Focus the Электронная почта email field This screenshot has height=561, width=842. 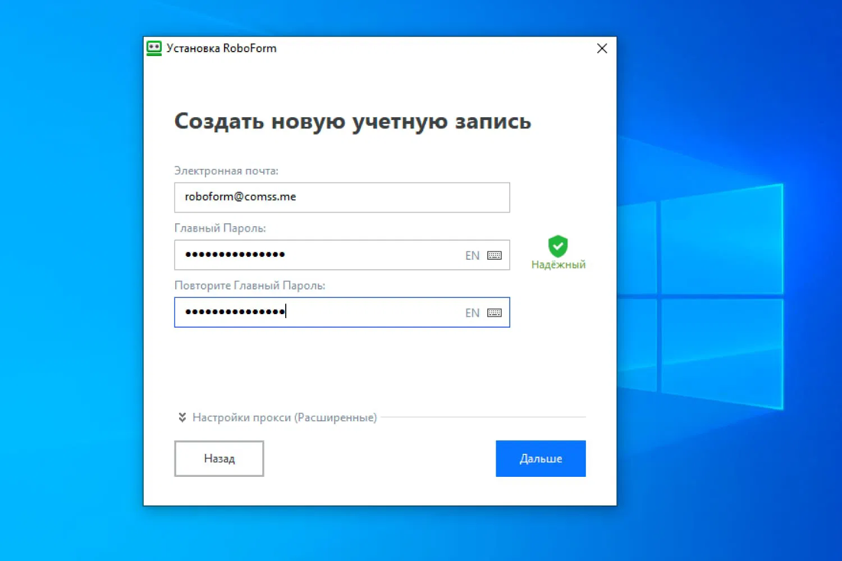tap(342, 197)
